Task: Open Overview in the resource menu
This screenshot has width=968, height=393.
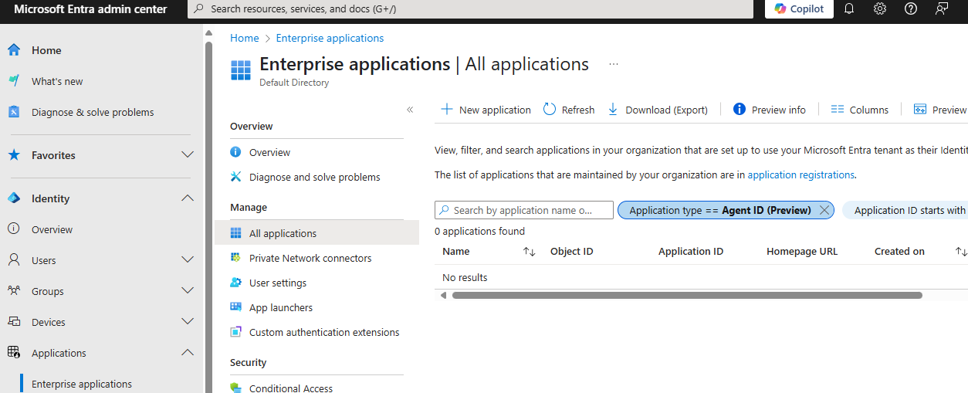Action: coord(269,152)
